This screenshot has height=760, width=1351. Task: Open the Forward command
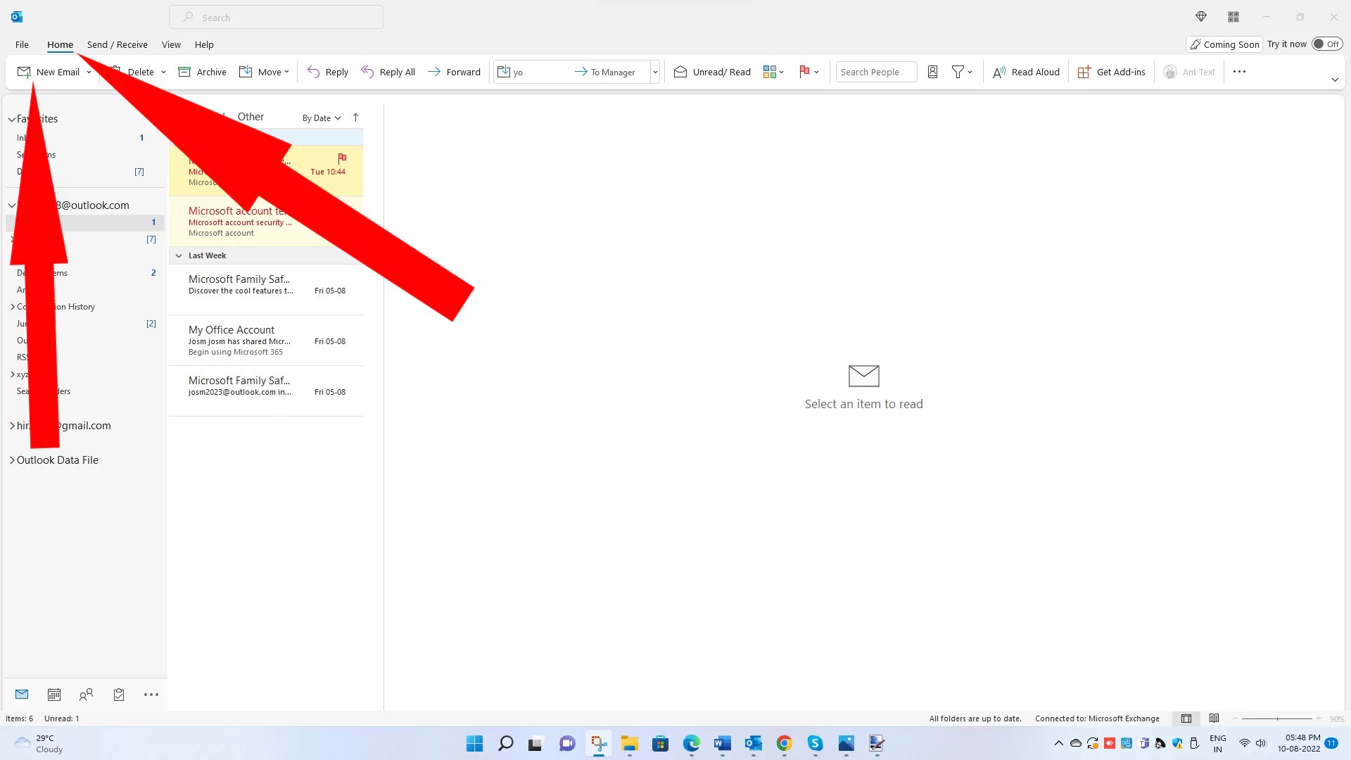(x=454, y=71)
